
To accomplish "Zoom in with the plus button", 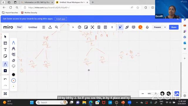I will pyautogui.click(x=156, y=94).
